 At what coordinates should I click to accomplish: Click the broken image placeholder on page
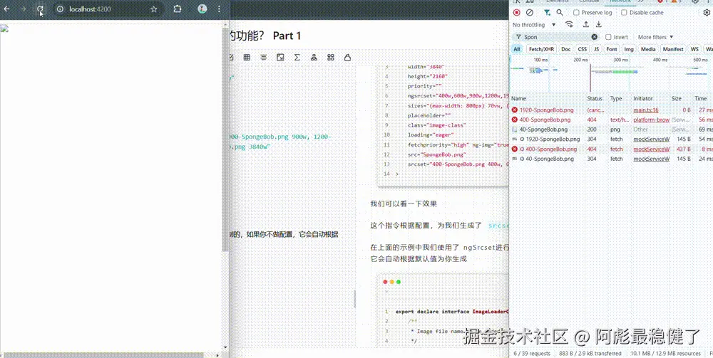point(4,29)
